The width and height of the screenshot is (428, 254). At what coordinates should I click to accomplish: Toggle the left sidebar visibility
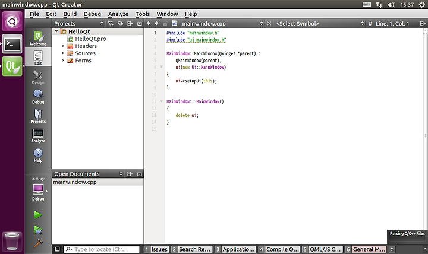pos(57,249)
